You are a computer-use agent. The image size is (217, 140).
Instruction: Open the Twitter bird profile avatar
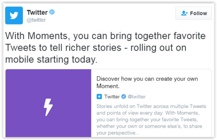tap(14, 15)
